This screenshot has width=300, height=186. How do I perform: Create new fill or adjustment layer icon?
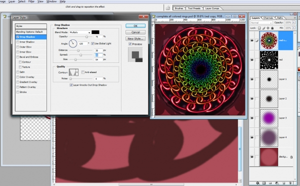pos(277,183)
